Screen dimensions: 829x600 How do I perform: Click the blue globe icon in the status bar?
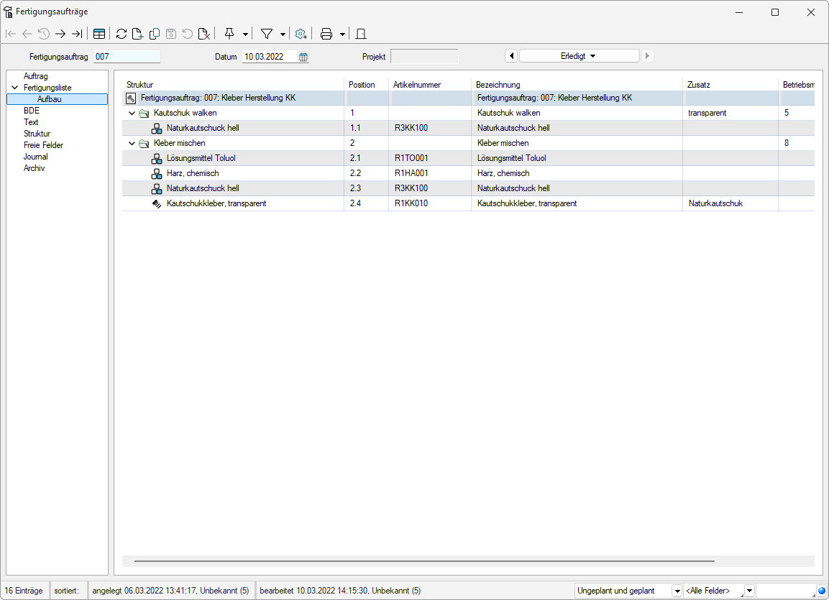(821, 591)
